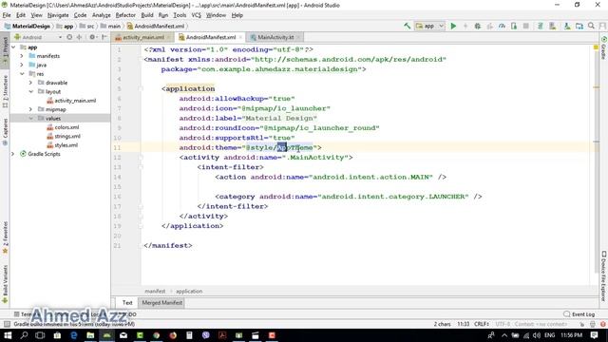
Task: Click the Make Project hammer icon
Action: [x=408, y=26]
